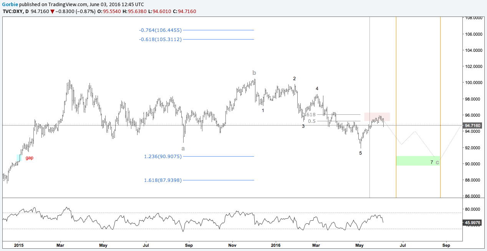Select the green target zone rectangle

point(418,161)
